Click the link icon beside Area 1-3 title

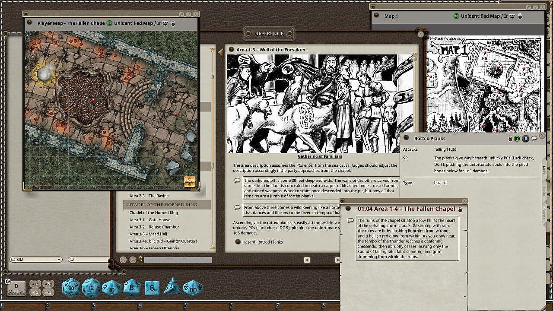click(x=231, y=50)
